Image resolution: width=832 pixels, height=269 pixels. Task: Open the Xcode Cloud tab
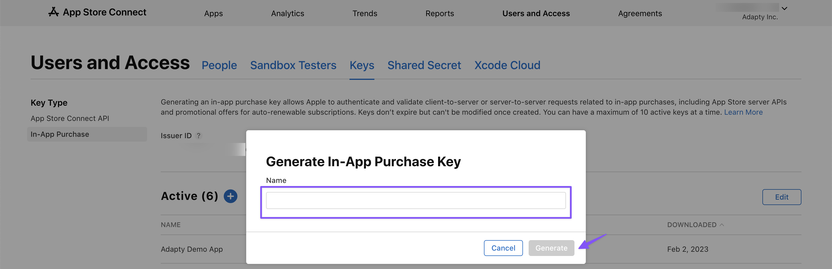[x=507, y=65]
